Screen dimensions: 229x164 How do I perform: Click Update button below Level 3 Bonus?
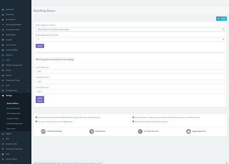40,99
